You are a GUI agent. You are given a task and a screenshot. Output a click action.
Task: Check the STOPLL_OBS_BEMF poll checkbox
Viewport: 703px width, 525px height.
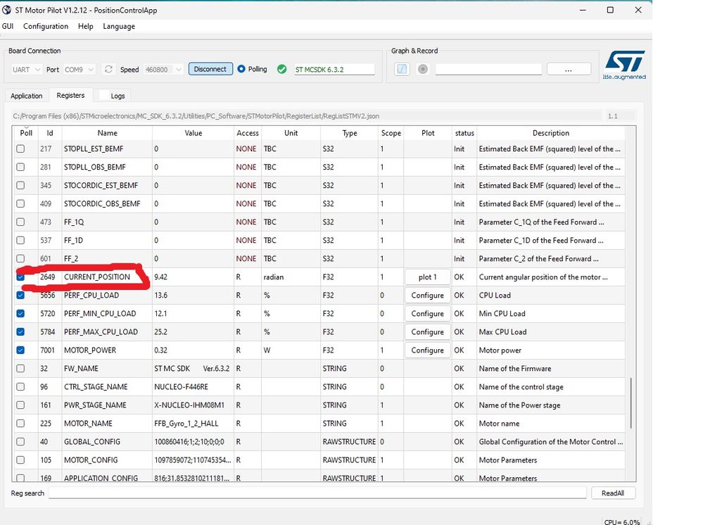tap(20, 167)
